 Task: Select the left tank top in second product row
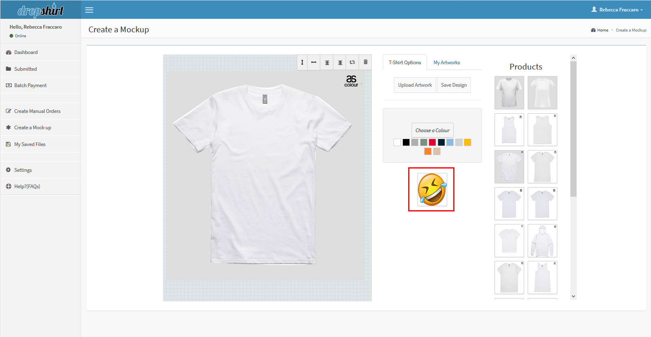[509, 130]
